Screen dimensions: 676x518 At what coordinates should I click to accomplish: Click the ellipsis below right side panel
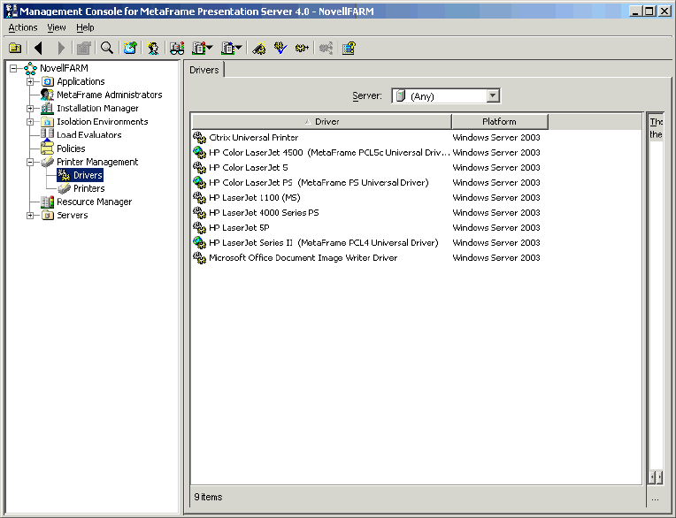pyautogui.click(x=656, y=500)
